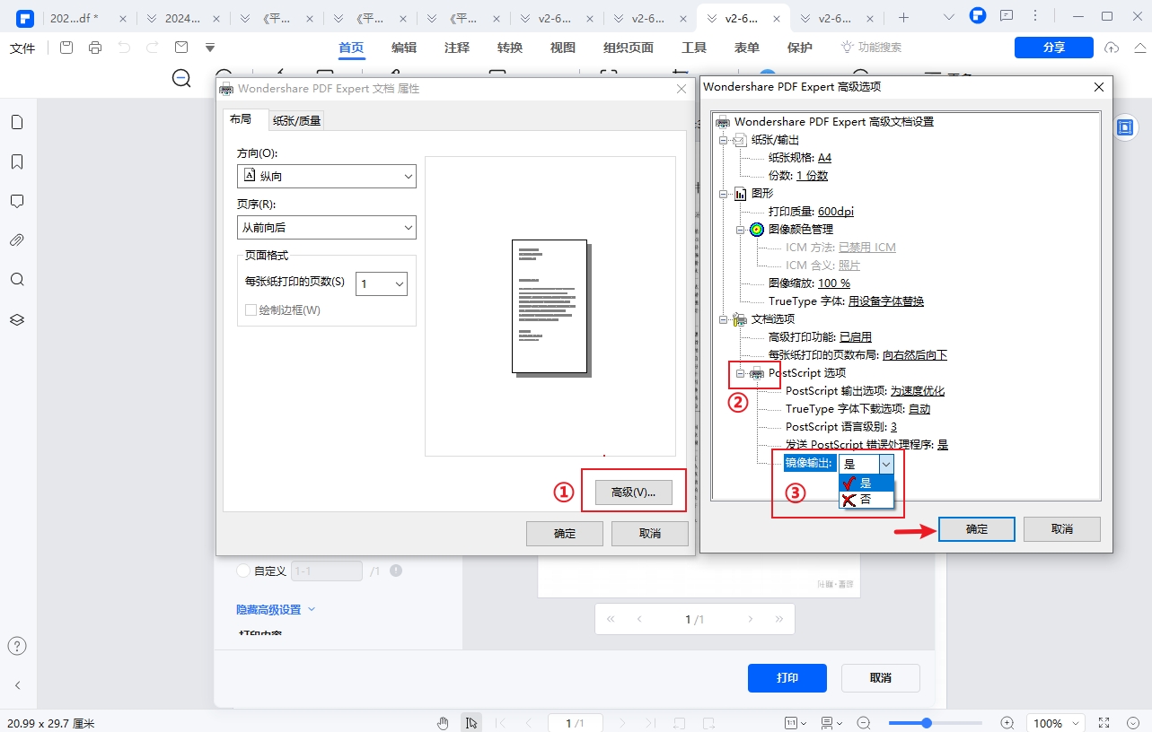Click the 功能搜索 search field
Viewport: 1152px width, 732px height.
[871, 48]
